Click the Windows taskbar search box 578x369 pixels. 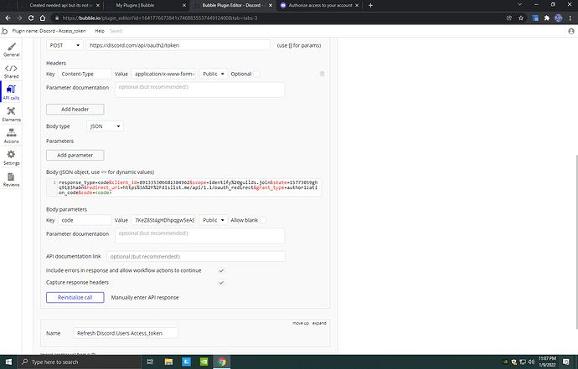80,361
